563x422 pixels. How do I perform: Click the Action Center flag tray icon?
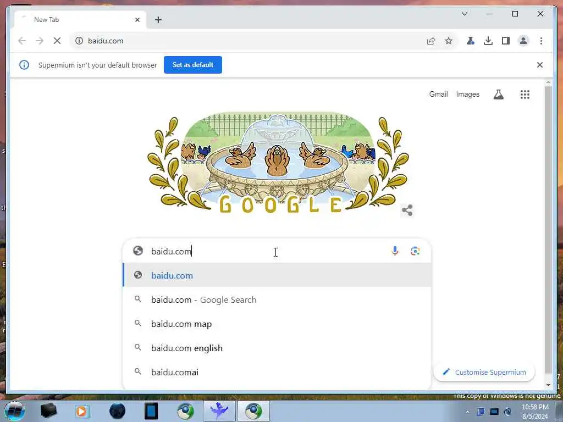481,412
